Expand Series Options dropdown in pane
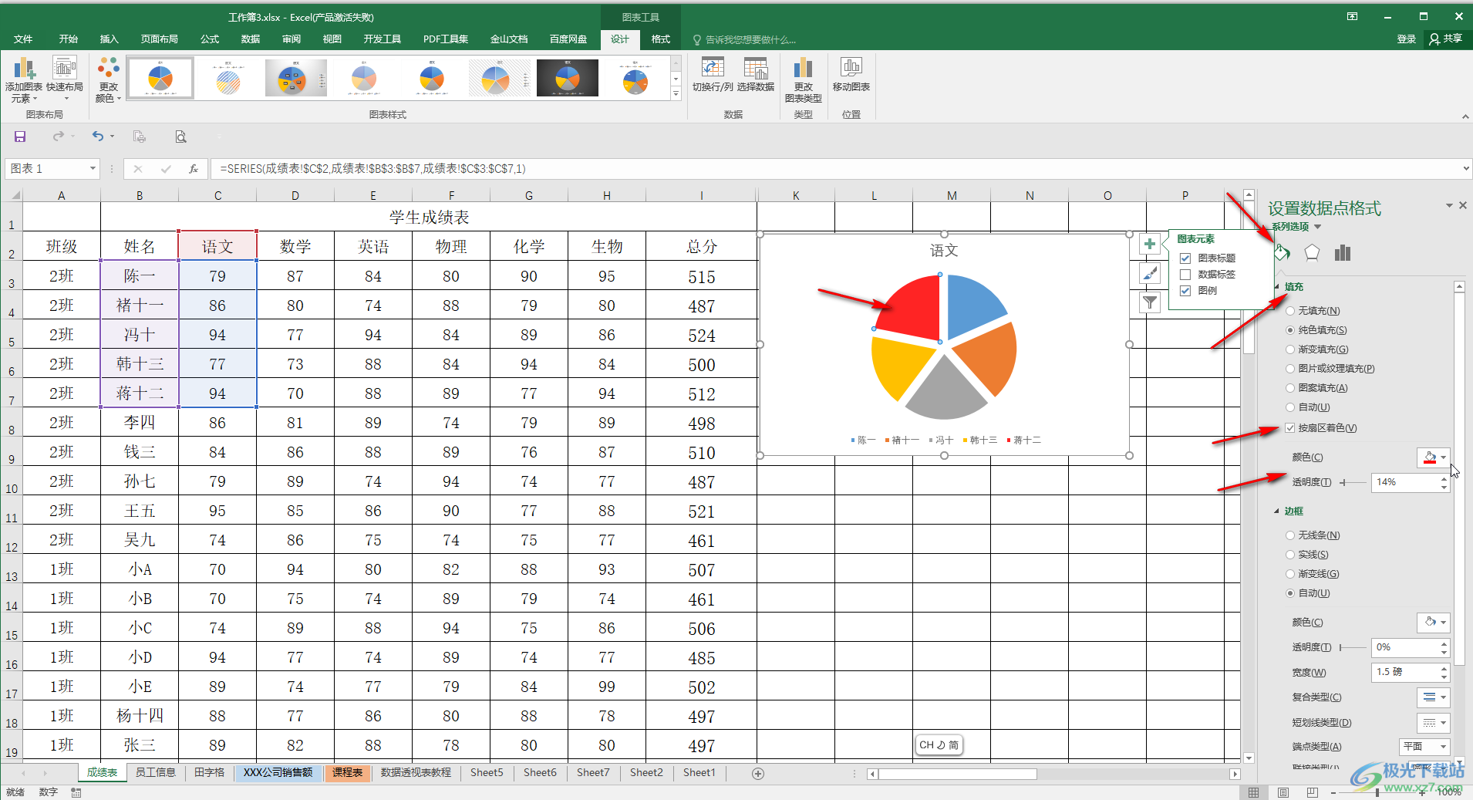The height and width of the screenshot is (800, 1473). coord(1317,227)
